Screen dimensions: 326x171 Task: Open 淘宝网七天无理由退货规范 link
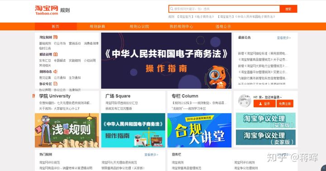tap(119, 162)
